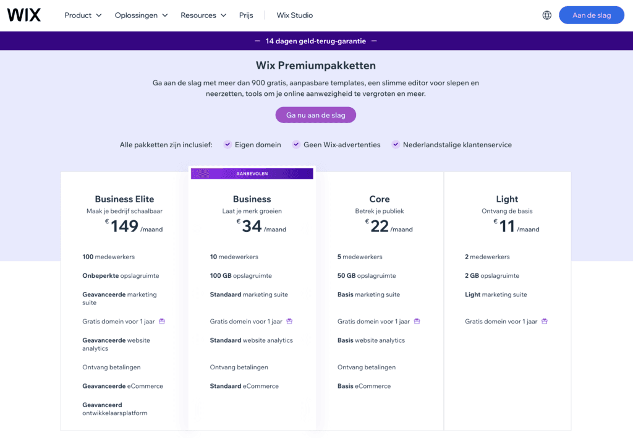The width and height of the screenshot is (633, 438).
Task: Click 'Basis marketing suite' text
Action: [369, 294]
